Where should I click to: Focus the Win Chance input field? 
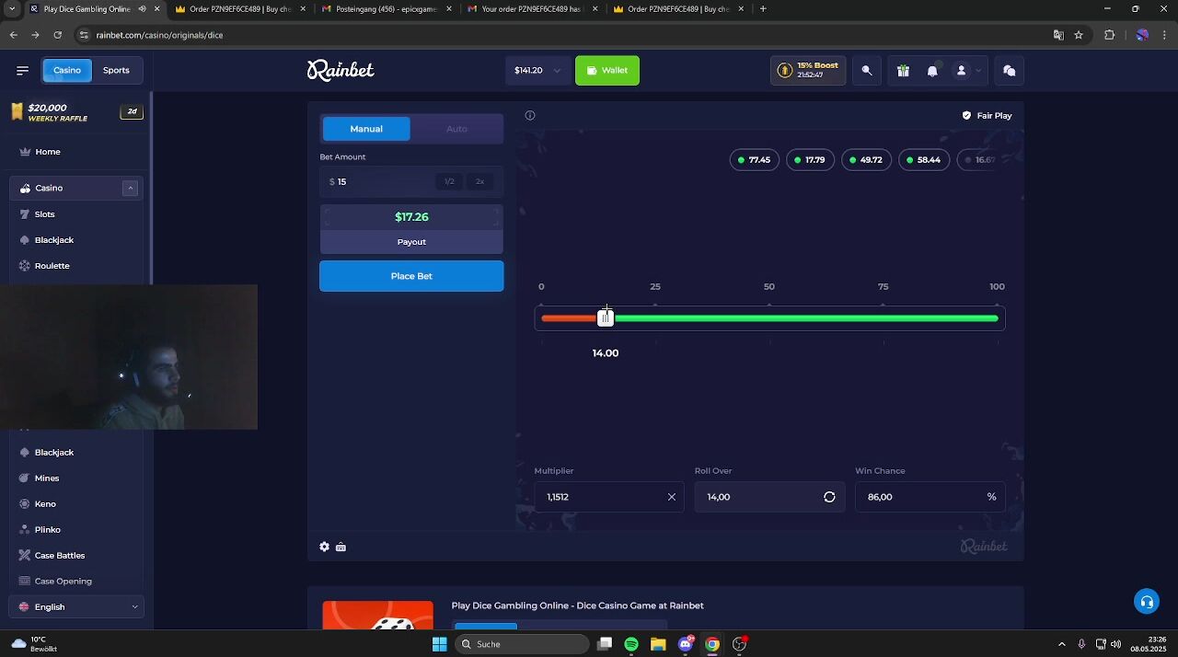coord(930,497)
